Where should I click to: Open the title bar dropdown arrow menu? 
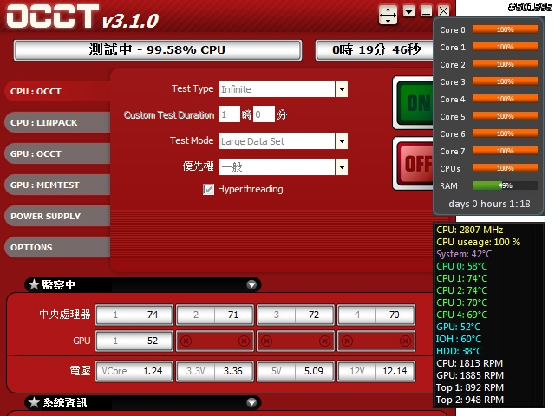click(x=408, y=11)
